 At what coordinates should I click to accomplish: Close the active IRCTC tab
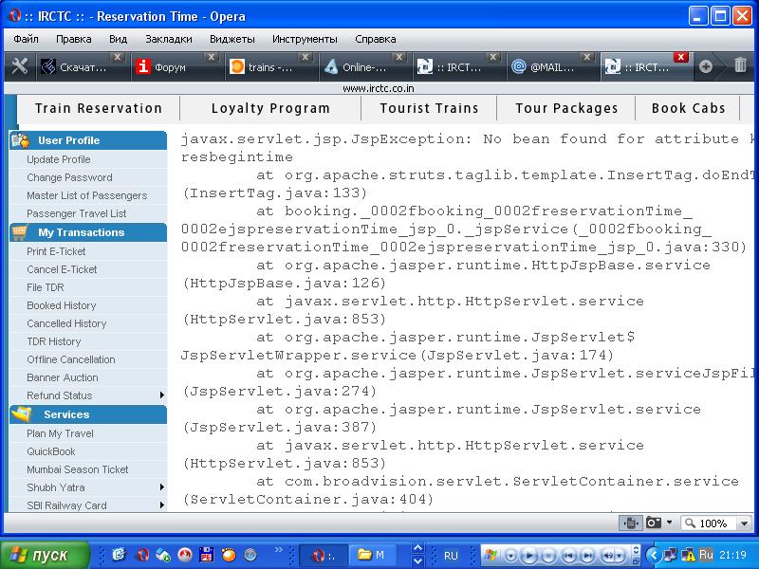pyautogui.click(x=680, y=57)
